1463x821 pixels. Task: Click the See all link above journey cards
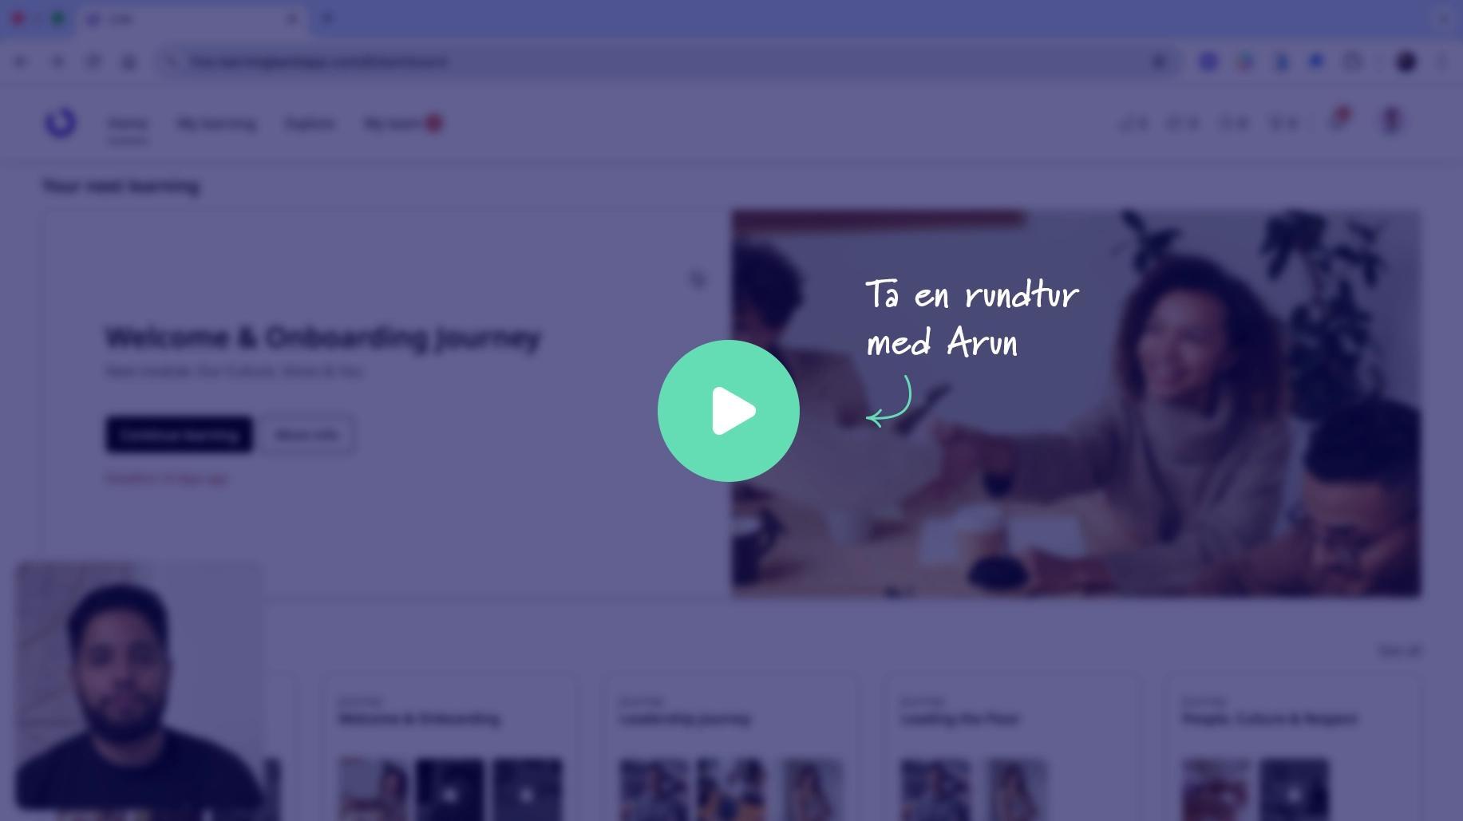(1399, 651)
